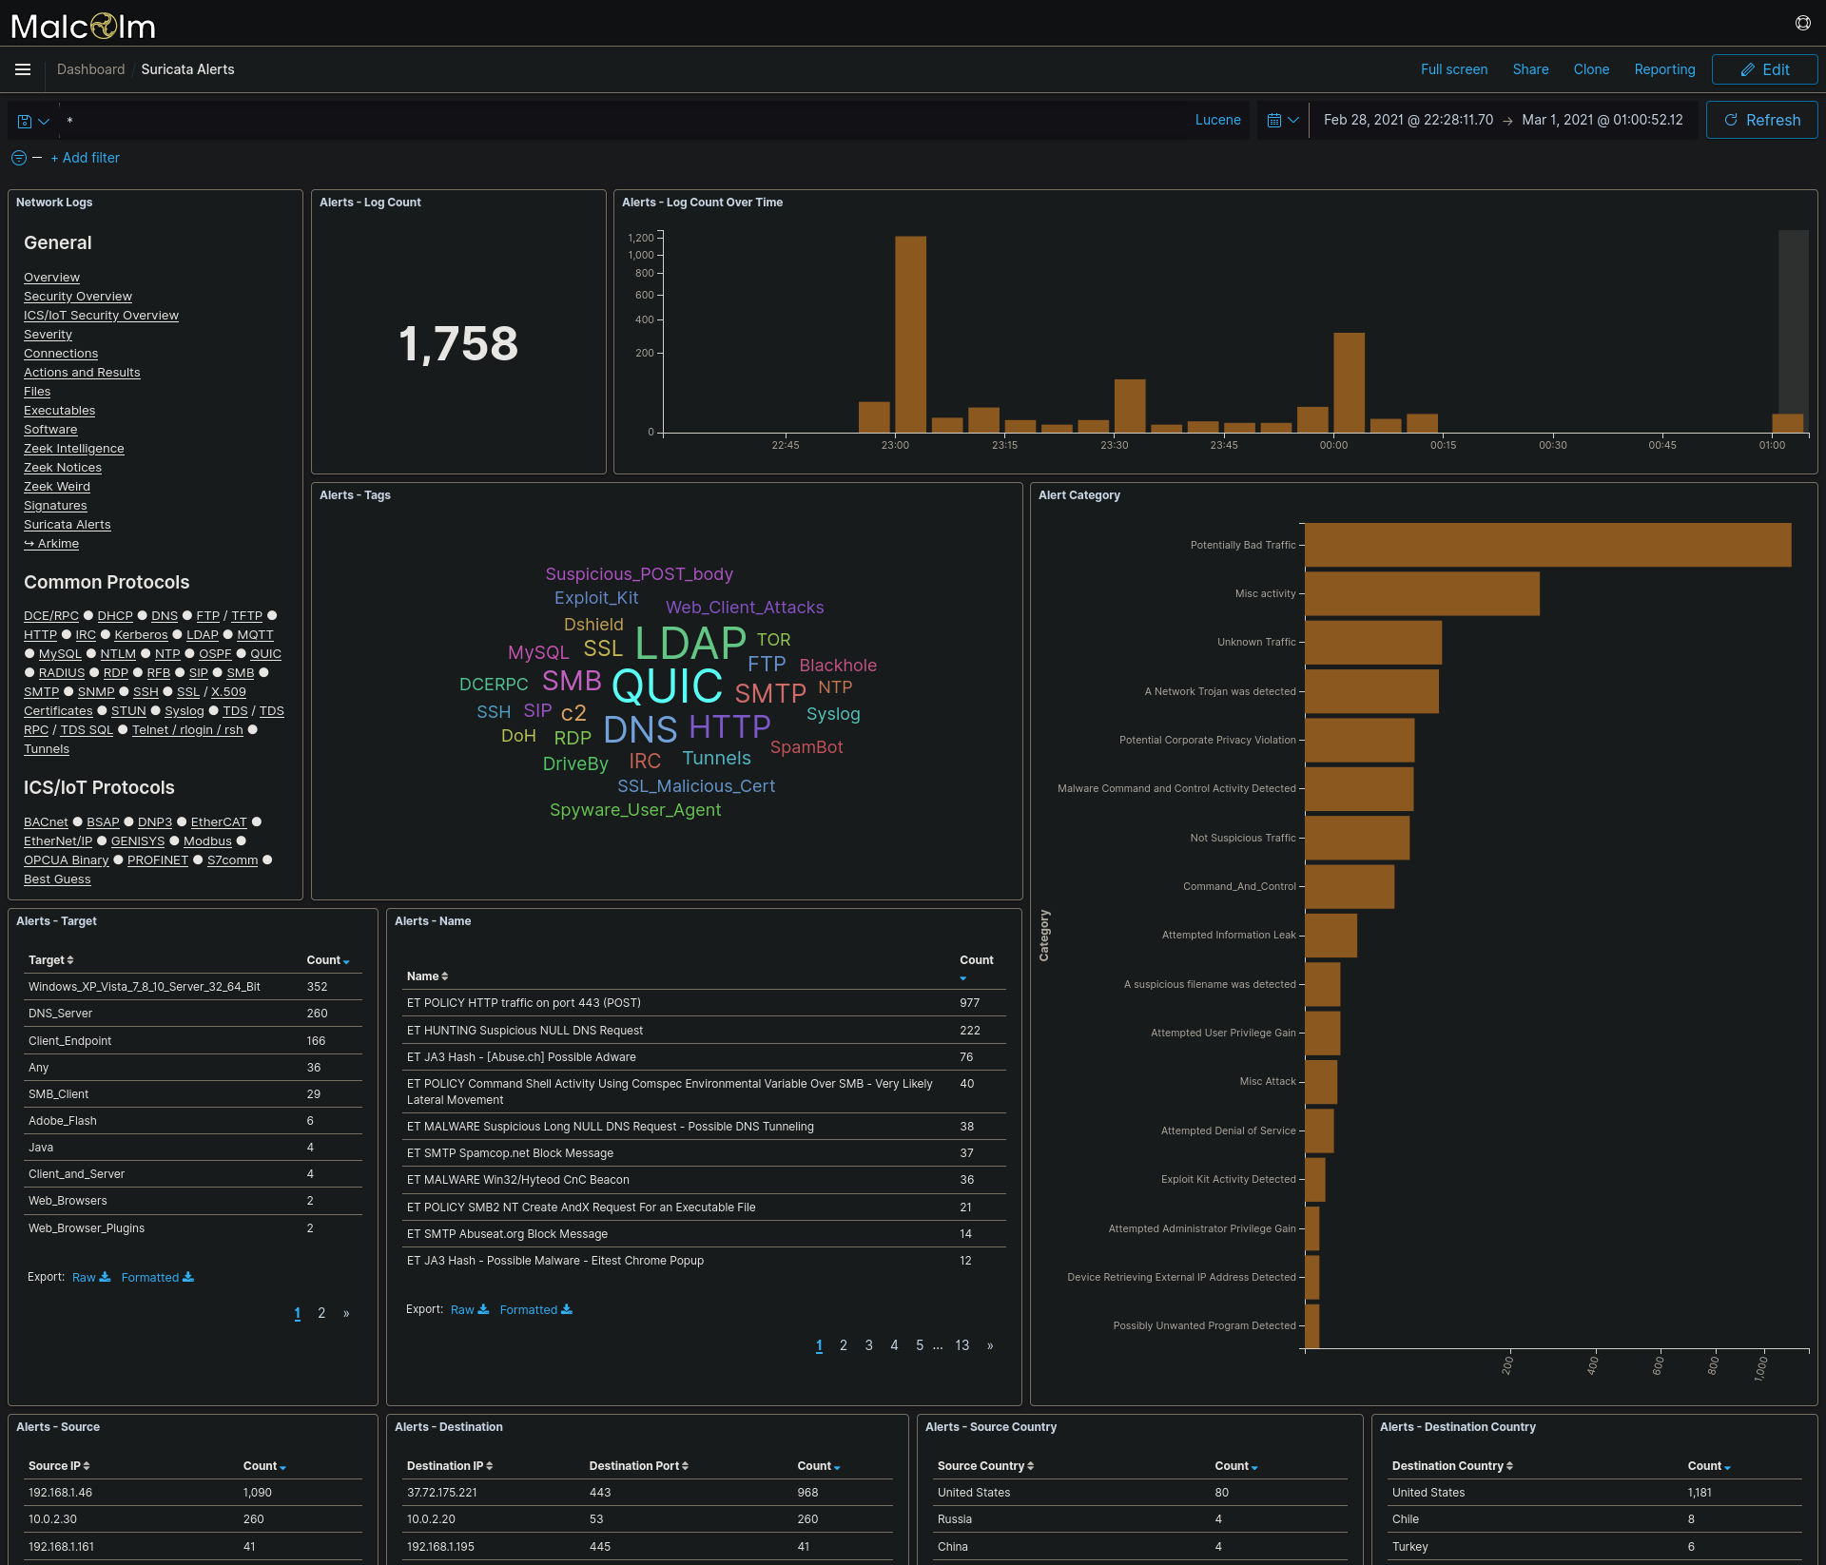Click the + Add filter link
The height and width of the screenshot is (1565, 1826).
tap(85, 157)
